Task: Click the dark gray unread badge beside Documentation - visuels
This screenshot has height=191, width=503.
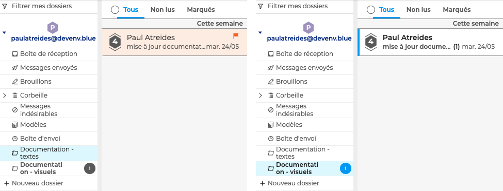Action: tap(90, 168)
